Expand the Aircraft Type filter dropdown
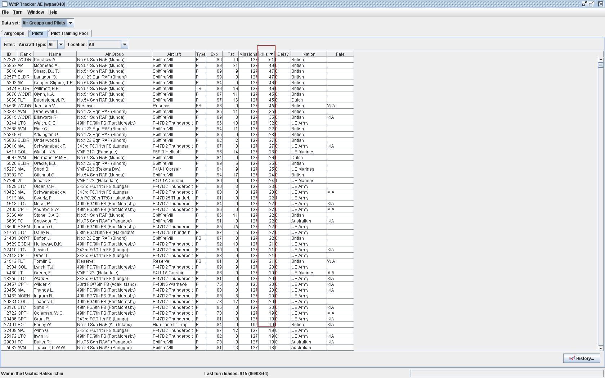Image resolution: width=605 pixels, height=378 pixels. coord(61,45)
